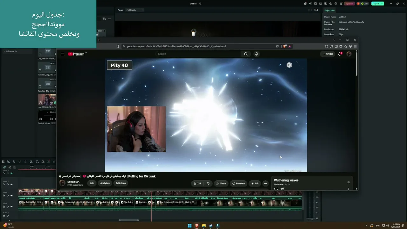
Task: Mute the Audio 1 track
Action: [8, 216]
